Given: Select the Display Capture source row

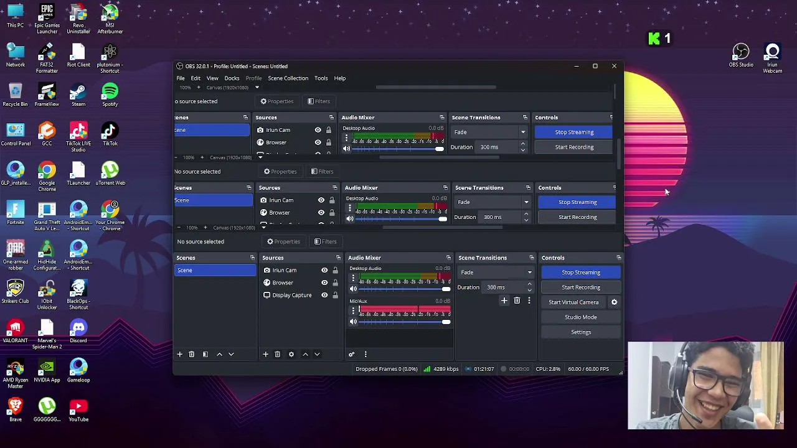Looking at the screenshot, I should click(302, 295).
